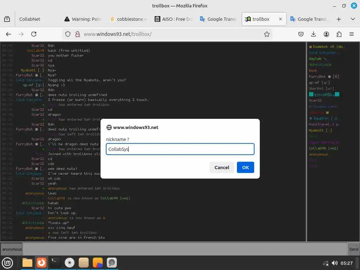This screenshot has width=360, height=270.
Task: Open the Firefox account icon
Action: 326,34
